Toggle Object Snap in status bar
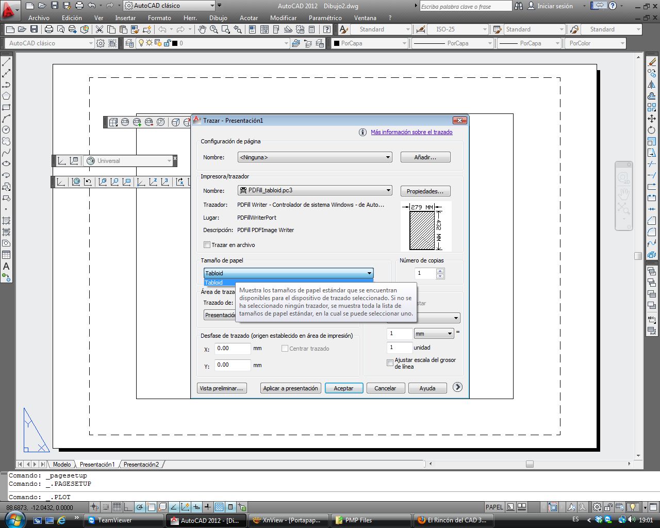 pyautogui.click(x=151, y=507)
